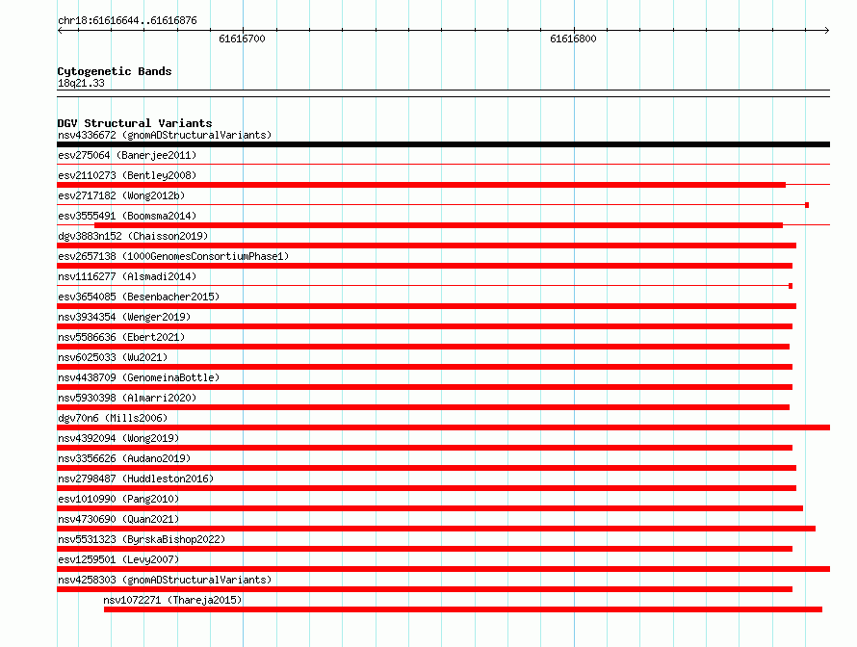Click the red bar for esv2110273
This screenshot has width=857, height=647.
tap(422, 185)
